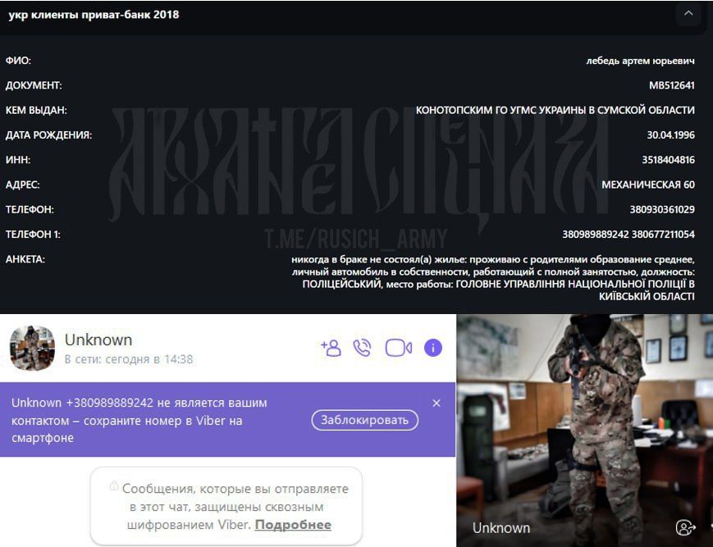This screenshot has width=713, height=547.
Task: Open the full photo of the masked man
Action: tap(585, 418)
